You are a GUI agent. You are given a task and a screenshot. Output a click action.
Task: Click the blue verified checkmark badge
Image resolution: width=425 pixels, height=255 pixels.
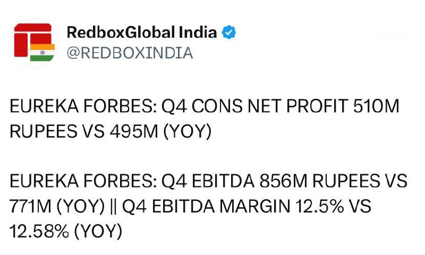(228, 32)
